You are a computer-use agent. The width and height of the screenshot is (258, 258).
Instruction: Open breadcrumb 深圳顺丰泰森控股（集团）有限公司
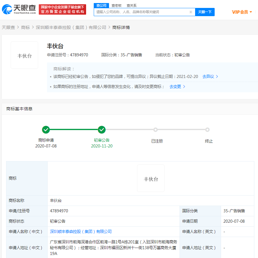[71, 27]
